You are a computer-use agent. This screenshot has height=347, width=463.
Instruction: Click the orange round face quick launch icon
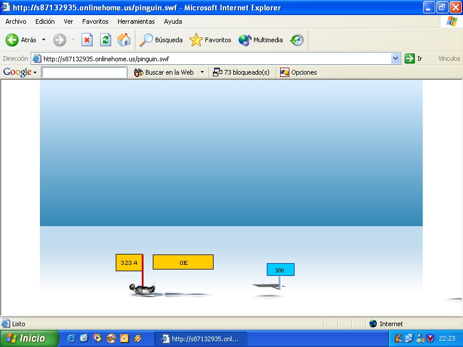[111, 338]
